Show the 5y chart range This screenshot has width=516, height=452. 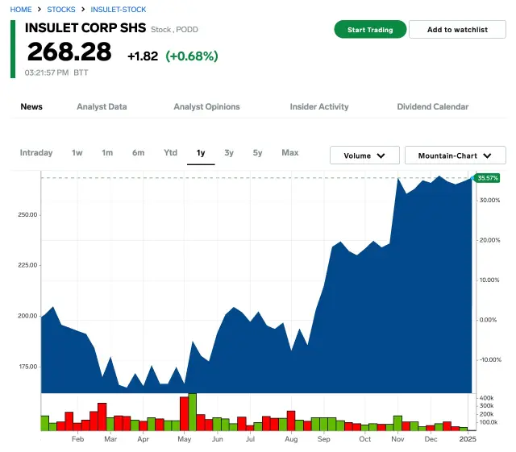point(257,153)
